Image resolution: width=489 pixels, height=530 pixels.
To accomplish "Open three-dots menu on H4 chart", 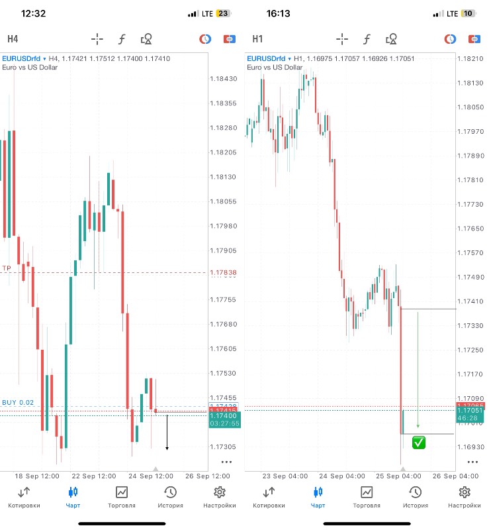I will coord(226,462).
